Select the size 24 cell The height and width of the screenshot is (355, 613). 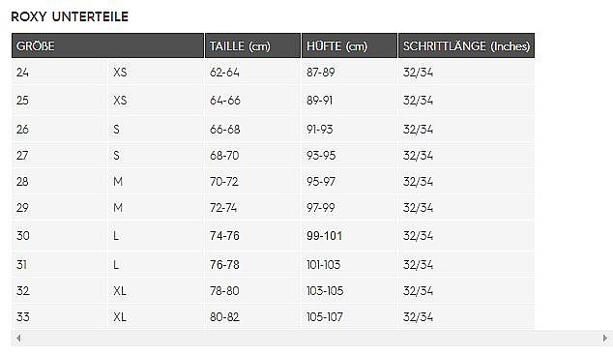pyautogui.click(x=59, y=72)
